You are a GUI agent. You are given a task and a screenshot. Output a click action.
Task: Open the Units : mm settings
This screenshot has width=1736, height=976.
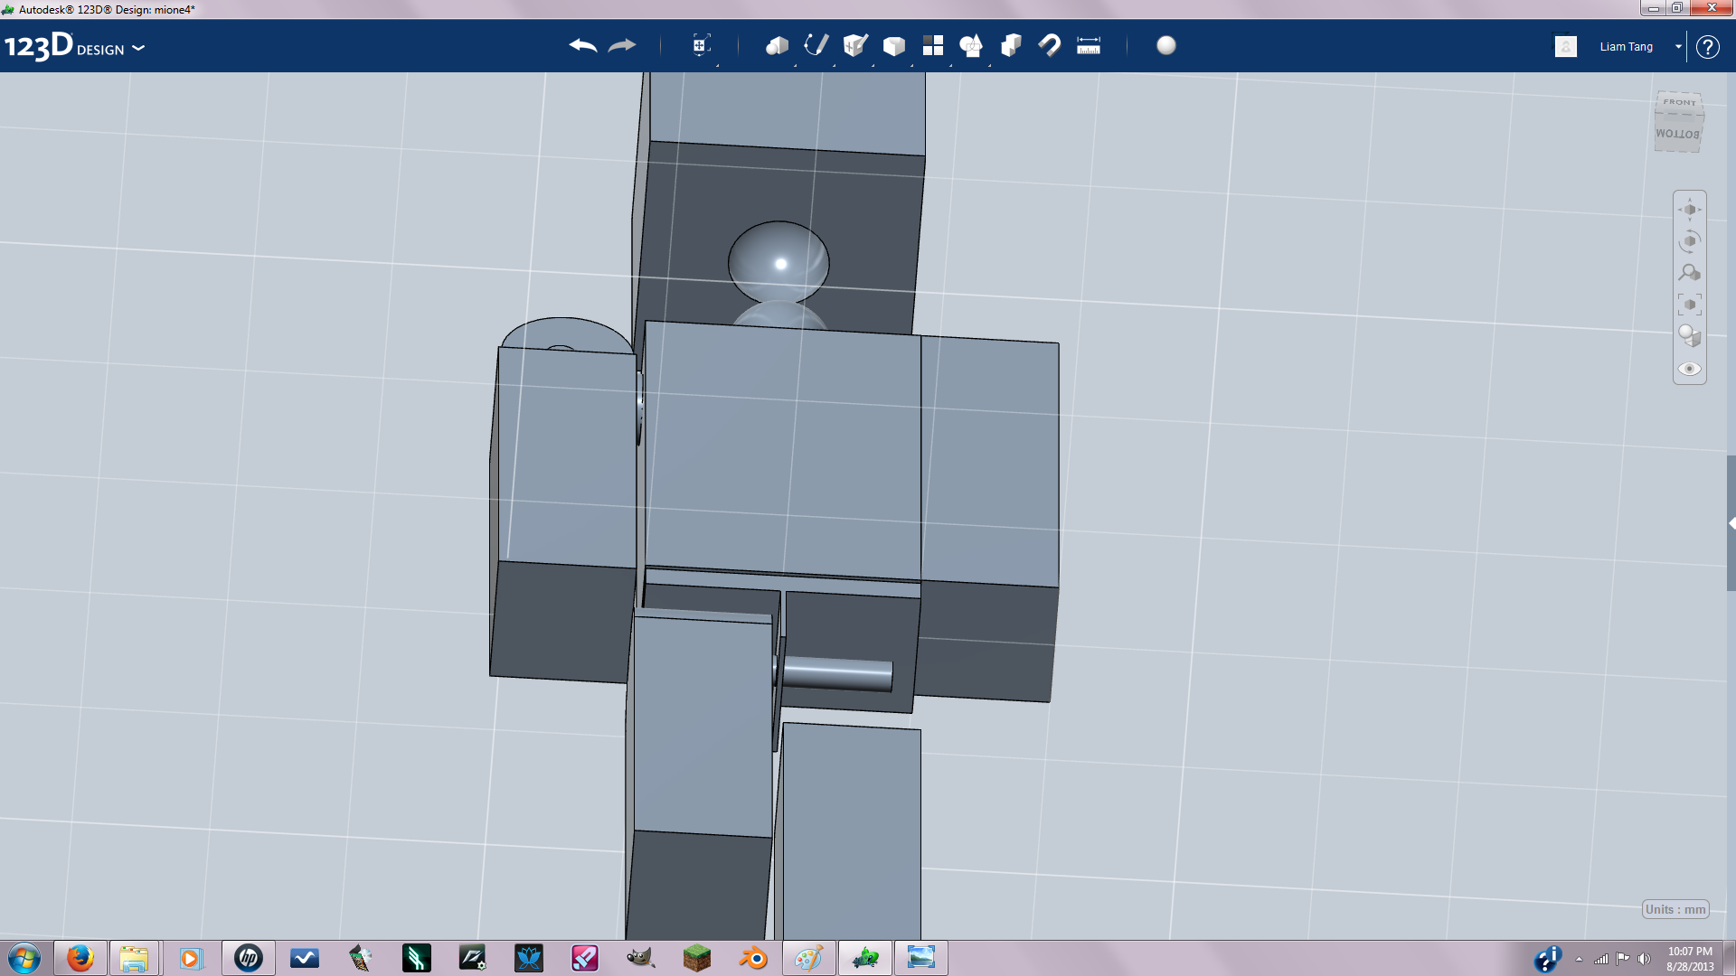(x=1675, y=909)
